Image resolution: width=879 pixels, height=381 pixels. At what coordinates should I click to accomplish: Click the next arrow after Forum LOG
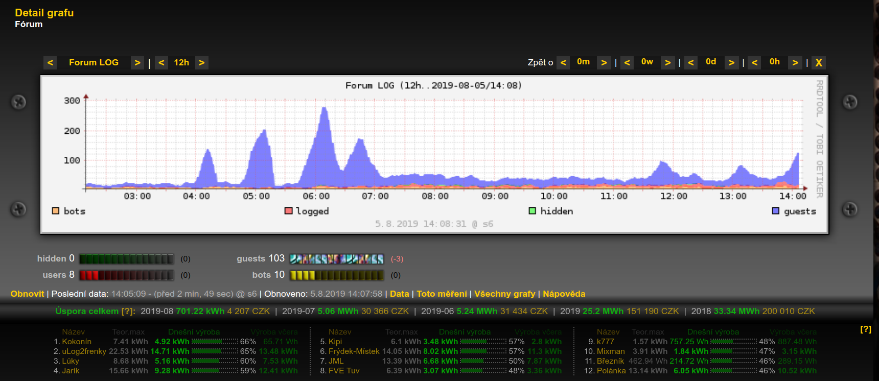coord(137,63)
